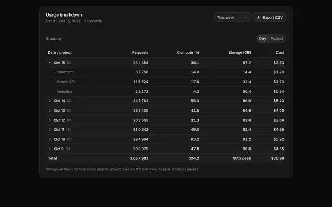Click the Usage breakdown heading
Screen dimensions: 332x207
coord(64,15)
